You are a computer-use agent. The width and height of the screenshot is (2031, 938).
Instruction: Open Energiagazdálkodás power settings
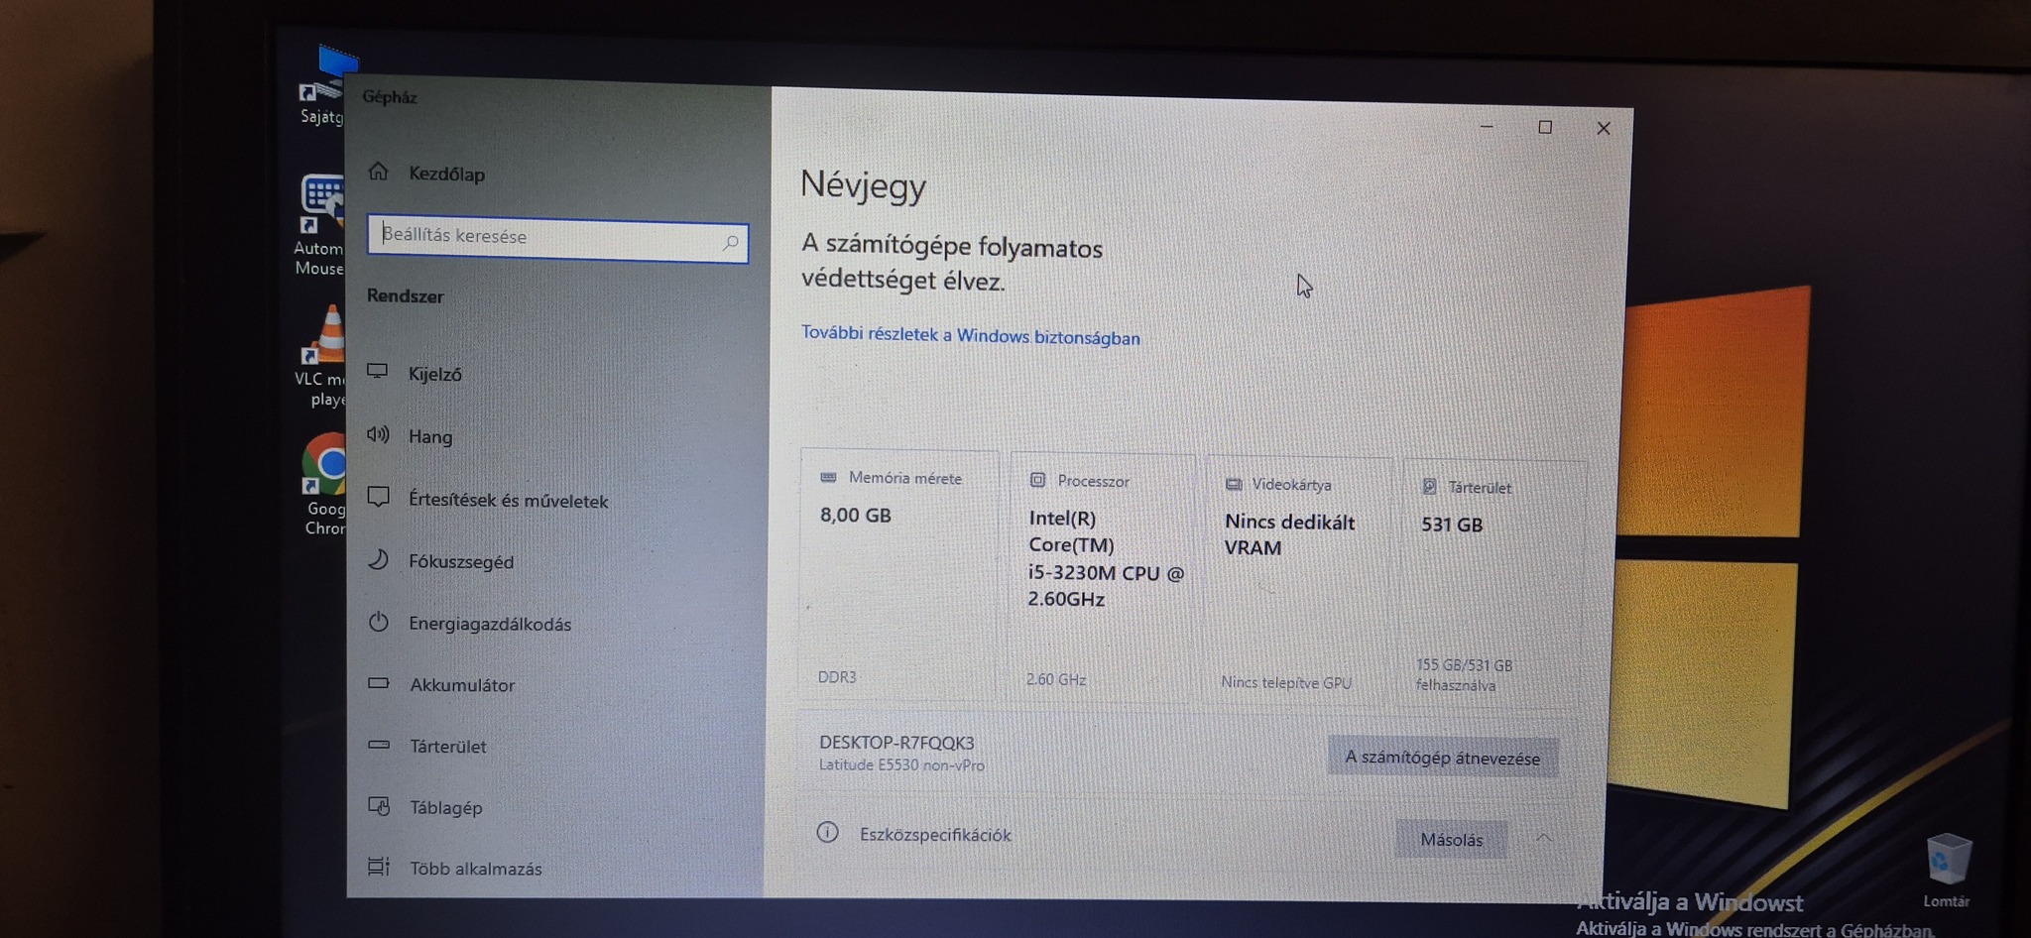coord(469,623)
